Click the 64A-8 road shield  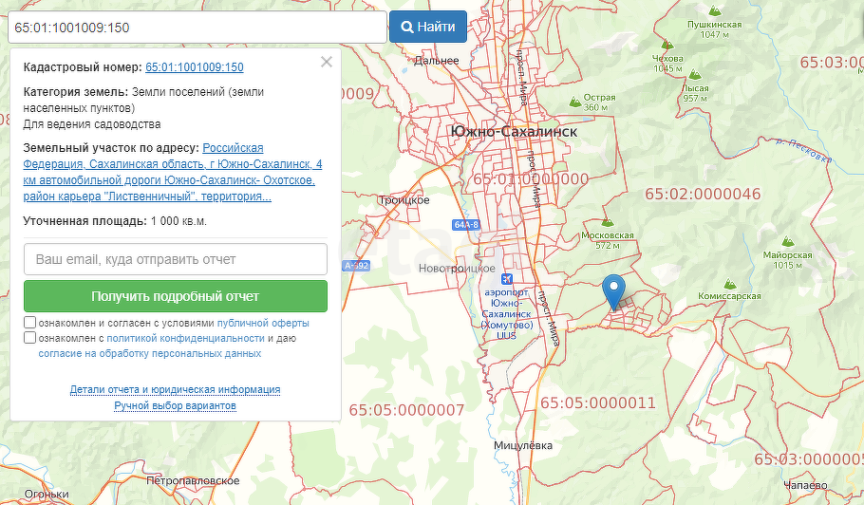pyautogui.click(x=466, y=225)
